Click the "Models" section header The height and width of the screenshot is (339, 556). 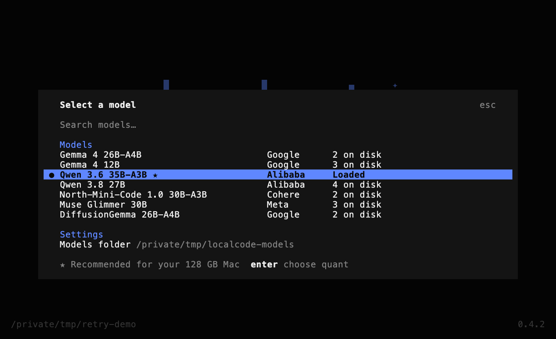pos(76,145)
